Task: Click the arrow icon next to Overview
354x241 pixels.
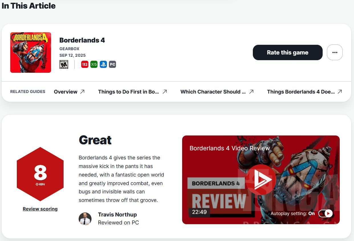Action: coord(82,92)
